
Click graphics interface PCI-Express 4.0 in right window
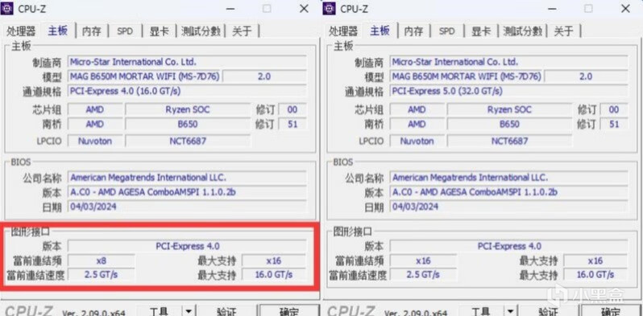tap(509, 246)
